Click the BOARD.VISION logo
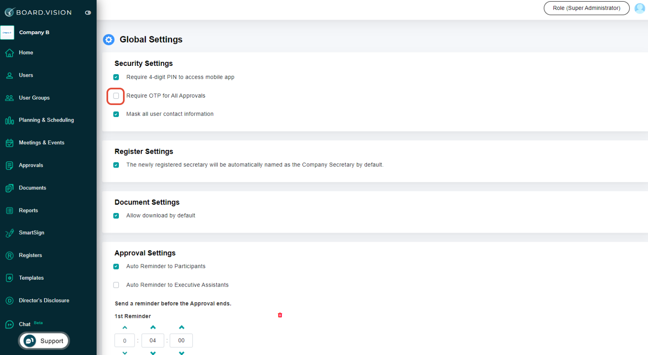Screen dimensions: 648x355 click(x=38, y=12)
